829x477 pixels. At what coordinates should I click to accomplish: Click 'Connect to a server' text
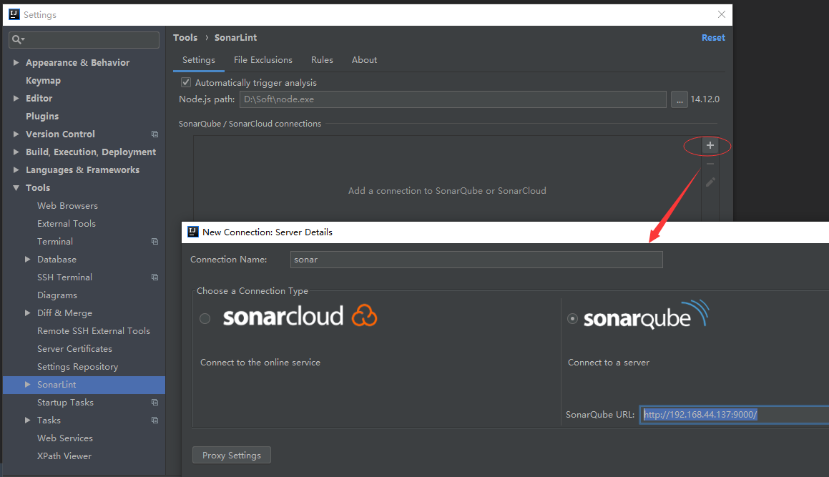coord(609,363)
